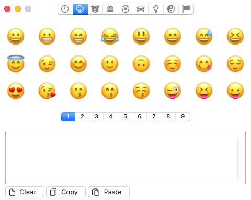Image resolution: width=251 pixels, height=200 pixels.
Task: Go to emoji page 8
Action: [168, 117]
